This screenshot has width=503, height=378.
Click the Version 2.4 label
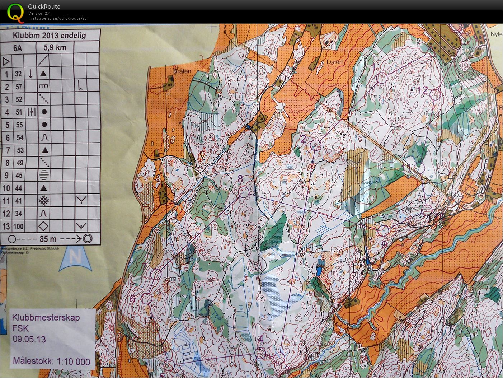pos(39,13)
